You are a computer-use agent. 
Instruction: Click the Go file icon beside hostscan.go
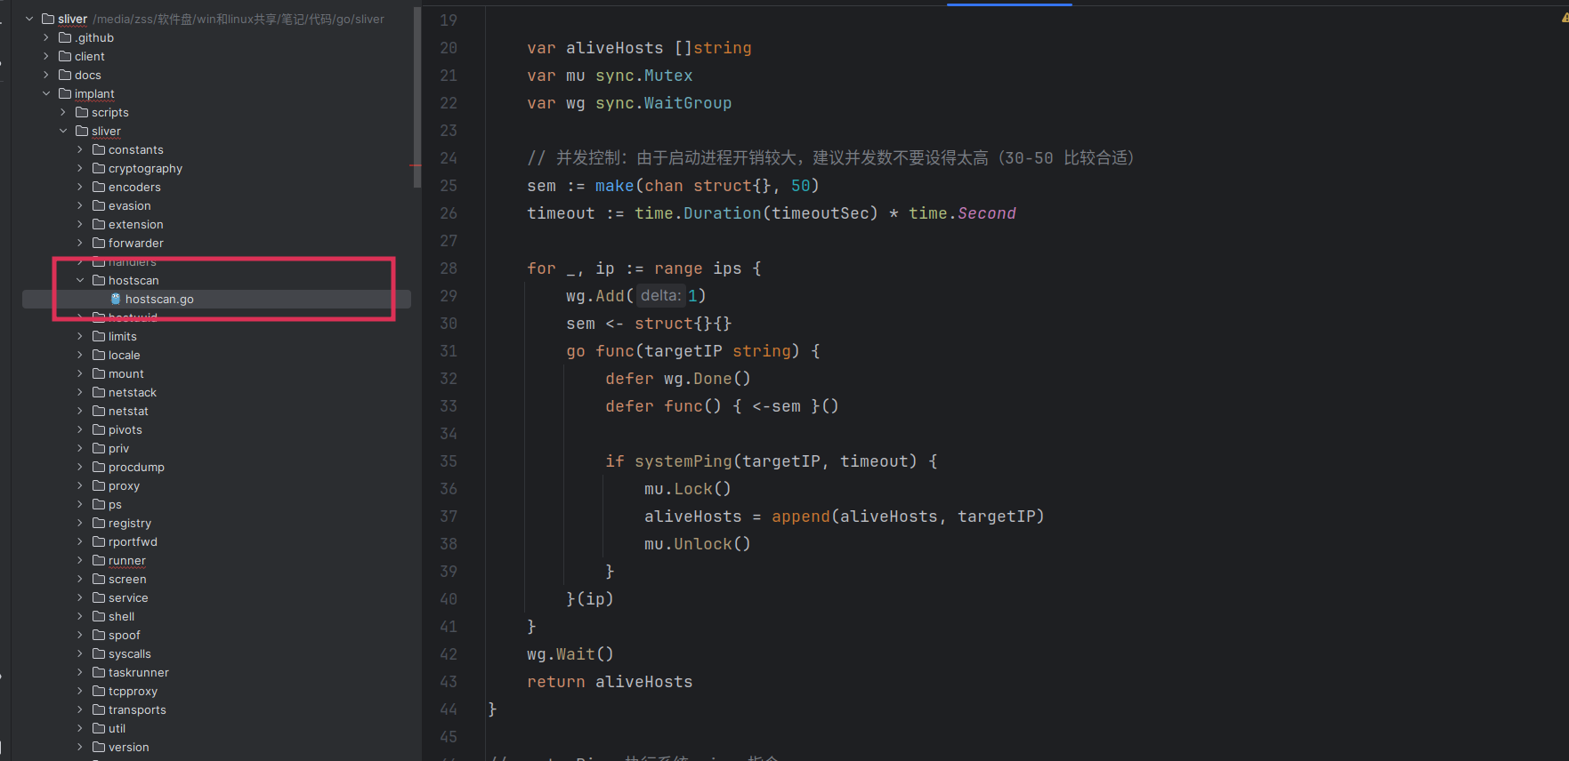tap(116, 300)
